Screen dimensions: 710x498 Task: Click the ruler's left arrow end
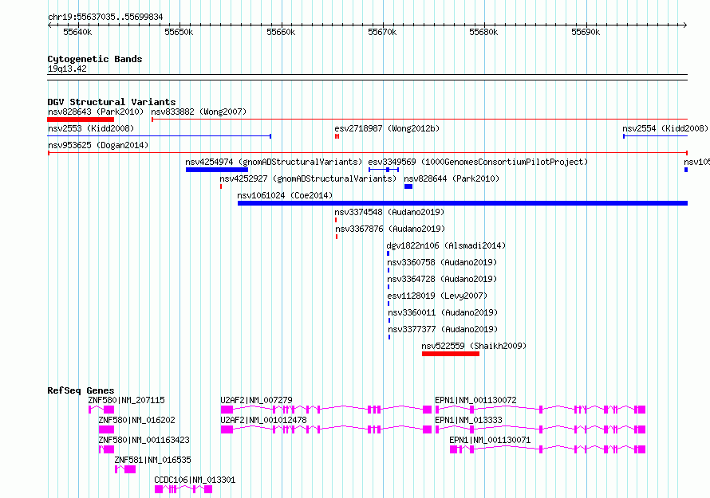[49, 25]
